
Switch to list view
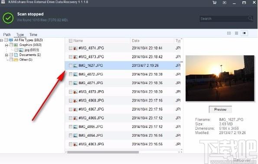point(236,33)
